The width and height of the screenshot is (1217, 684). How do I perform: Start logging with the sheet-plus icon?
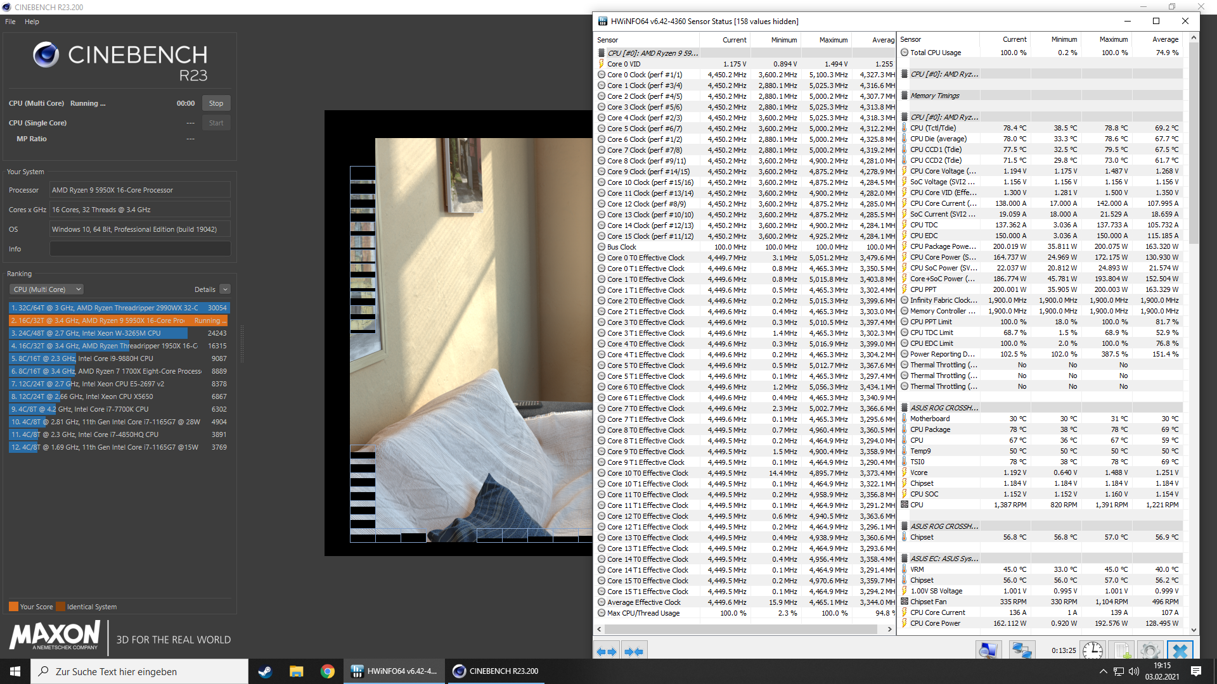1121,650
